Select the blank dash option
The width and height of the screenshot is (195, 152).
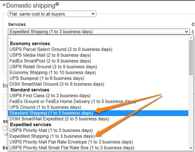[x=98, y=38]
